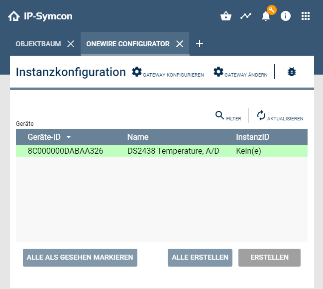Click Gateway Konfigurieren gear icon

(x=137, y=72)
